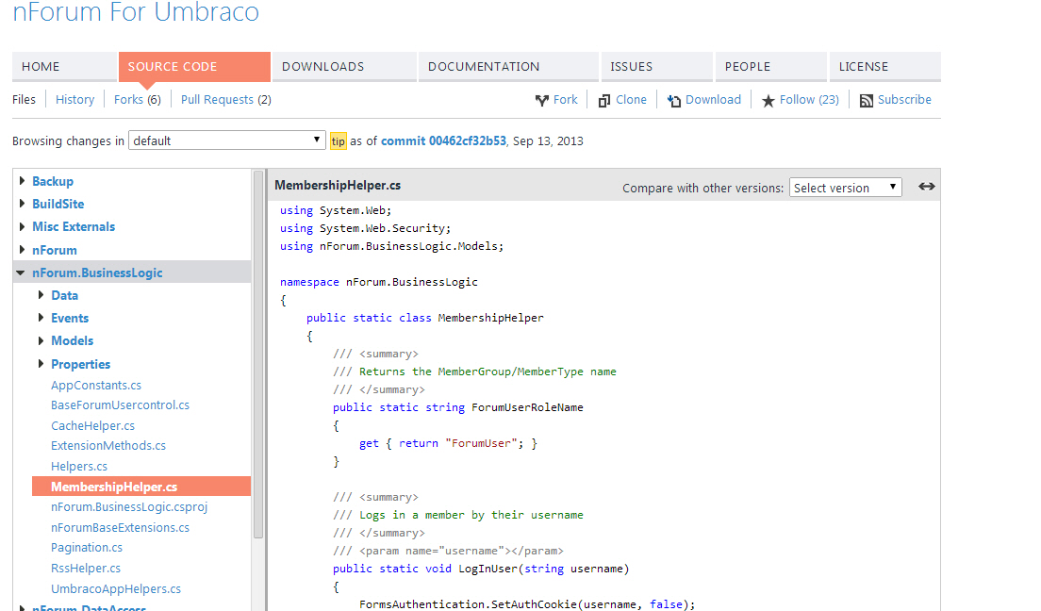Open the branch dropdown showing default
This screenshot has height=611, width=1041.
coord(227,140)
